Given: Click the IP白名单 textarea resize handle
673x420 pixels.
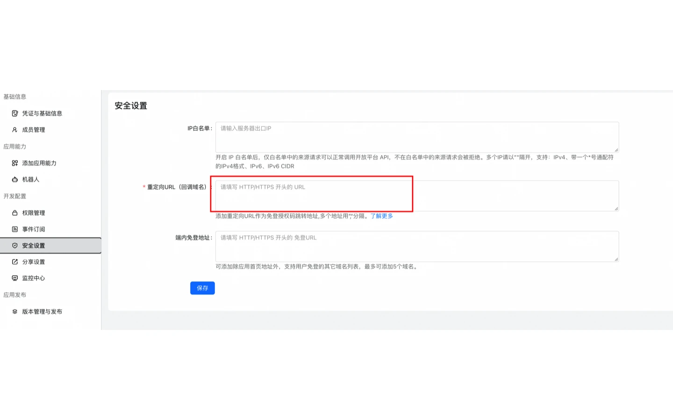Looking at the screenshot, I should tap(616, 150).
